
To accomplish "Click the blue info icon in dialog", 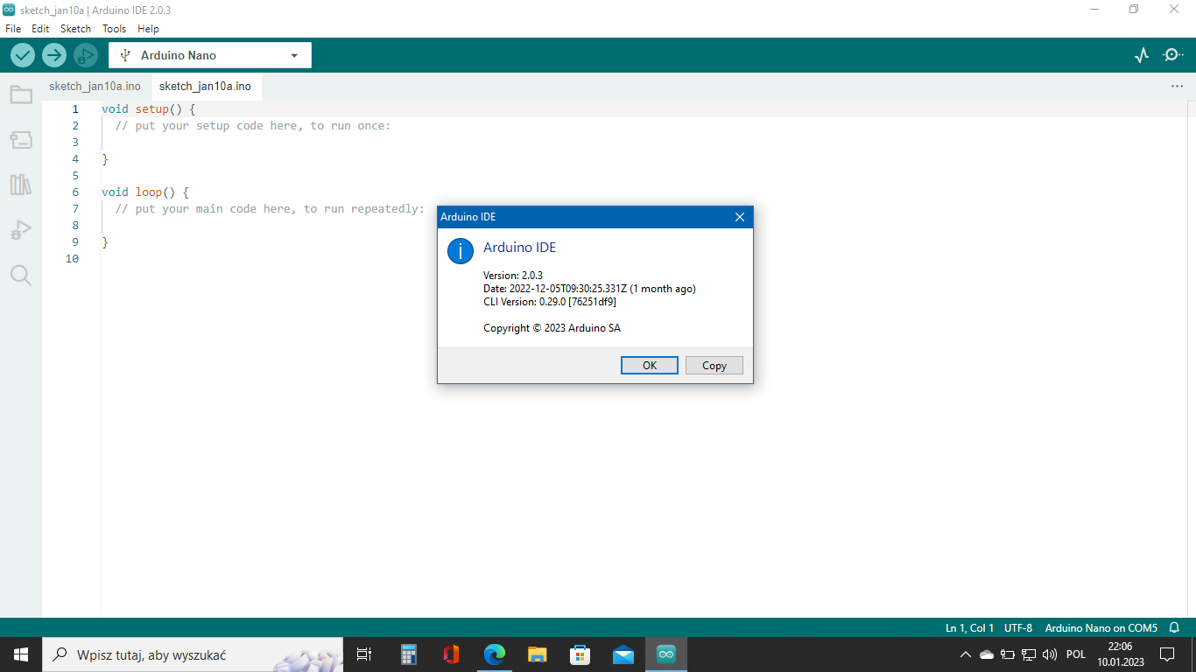I will (x=461, y=250).
